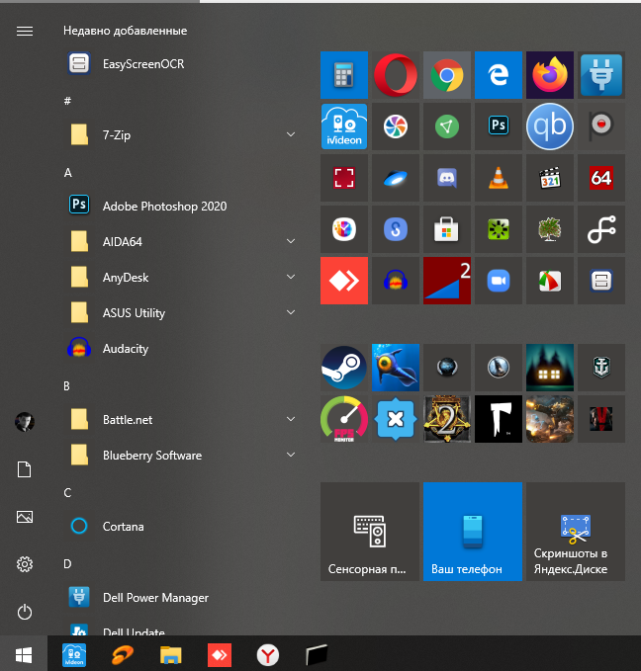Open the Ваш телефон tile
The width and height of the screenshot is (641, 671).
point(473,532)
